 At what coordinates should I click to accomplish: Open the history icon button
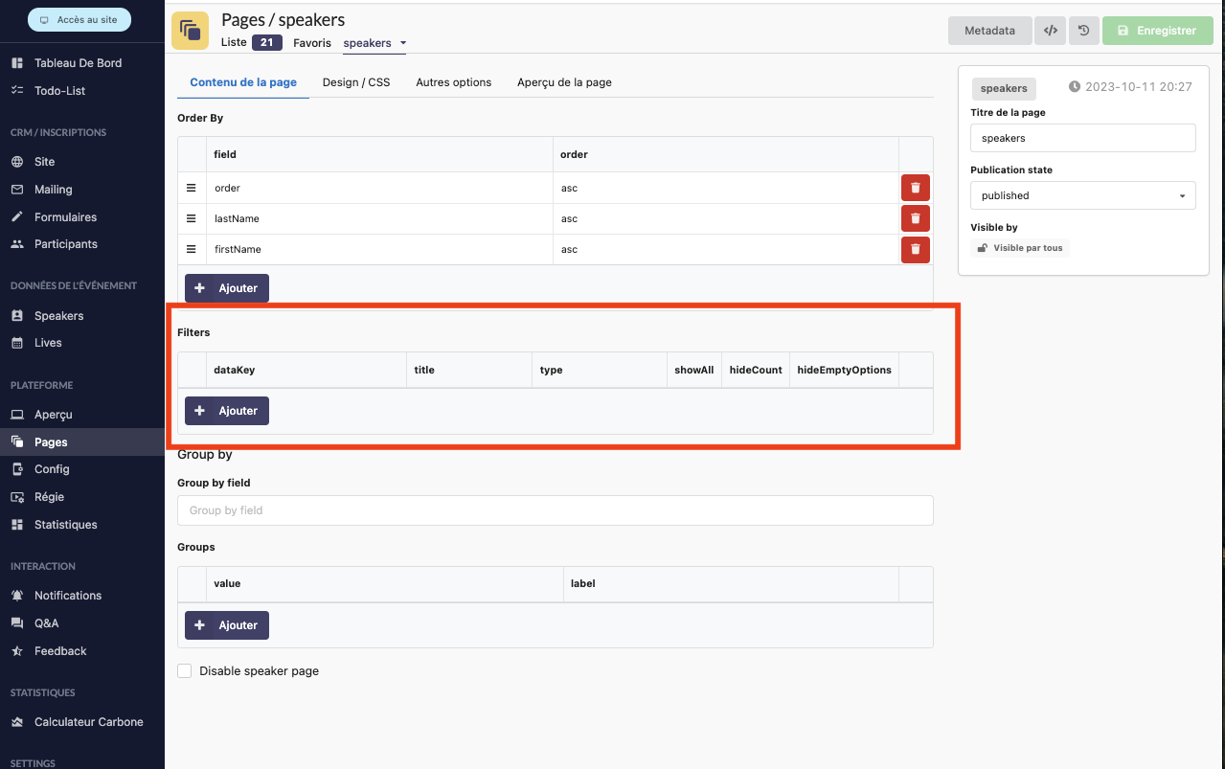click(1083, 31)
